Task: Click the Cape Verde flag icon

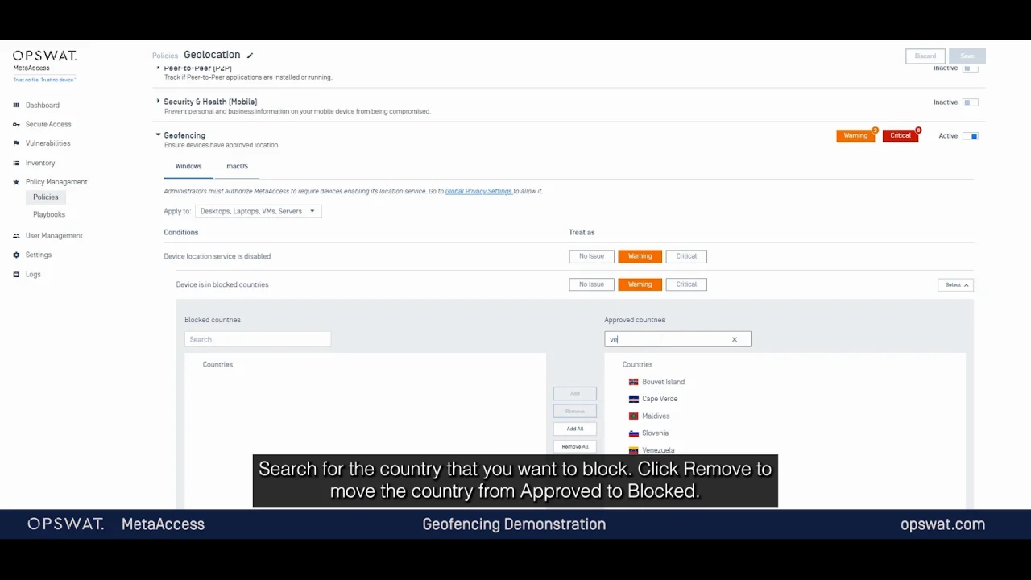Action: pyautogui.click(x=634, y=399)
